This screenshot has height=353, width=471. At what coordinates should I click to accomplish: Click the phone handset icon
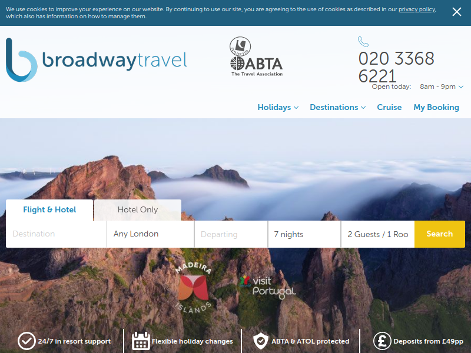pyautogui.click(x=363, y=42)
